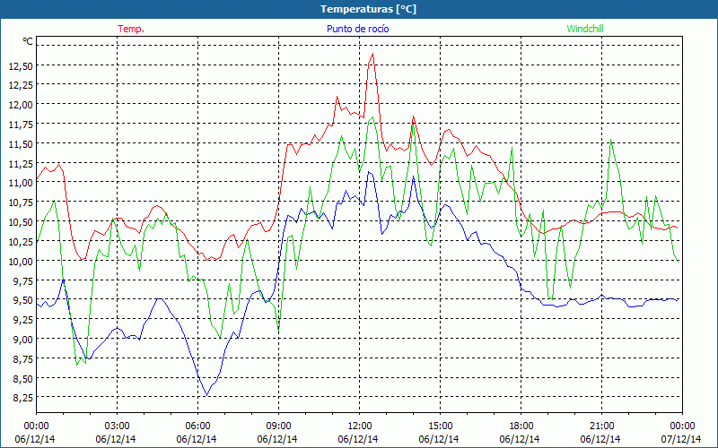Click the "10,50" y-axis value

[x=21, y=222]
